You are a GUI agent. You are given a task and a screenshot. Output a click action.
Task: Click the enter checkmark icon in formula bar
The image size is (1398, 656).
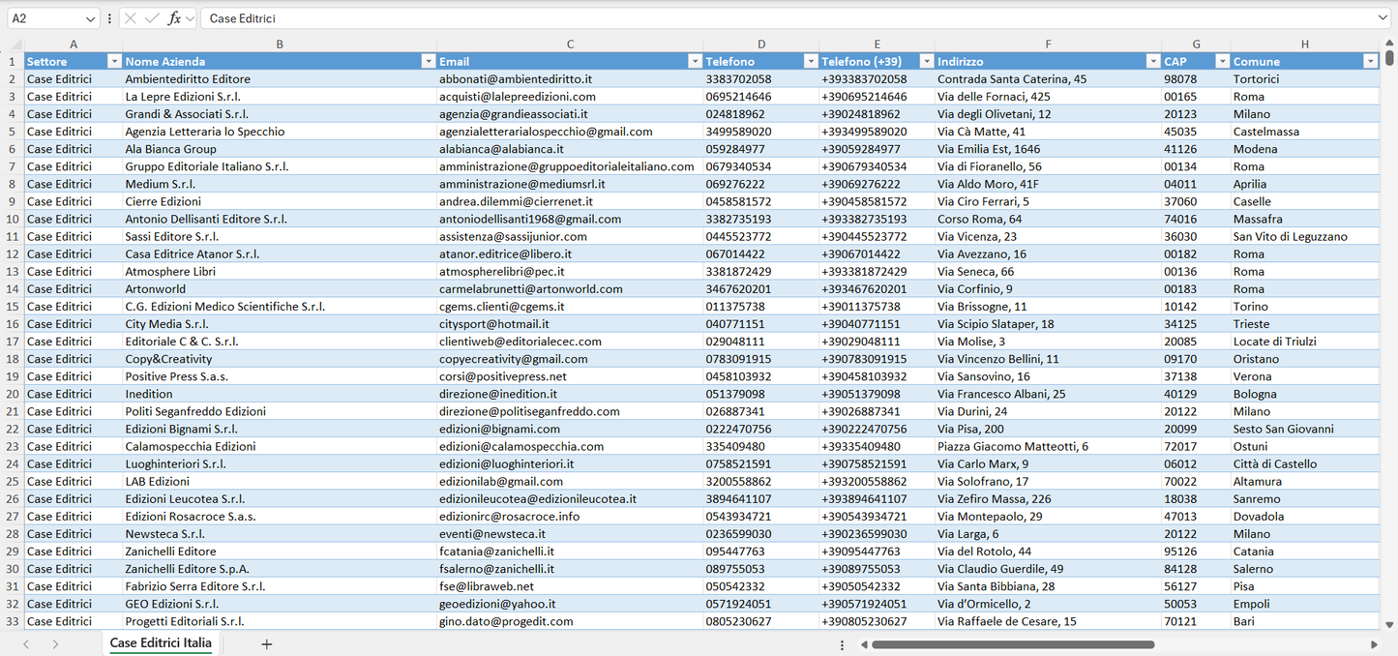pos(152,18)
